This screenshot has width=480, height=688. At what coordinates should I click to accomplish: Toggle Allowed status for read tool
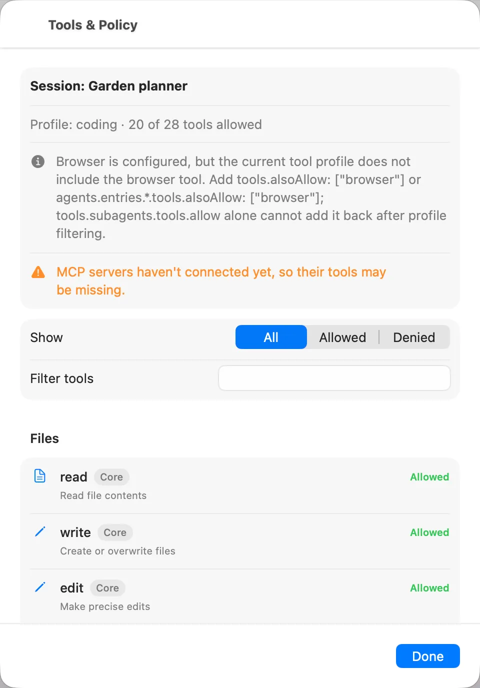[x=429, y=477]
